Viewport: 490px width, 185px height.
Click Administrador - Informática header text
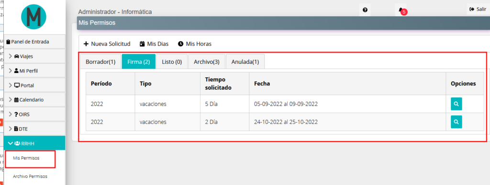point(115,12)
